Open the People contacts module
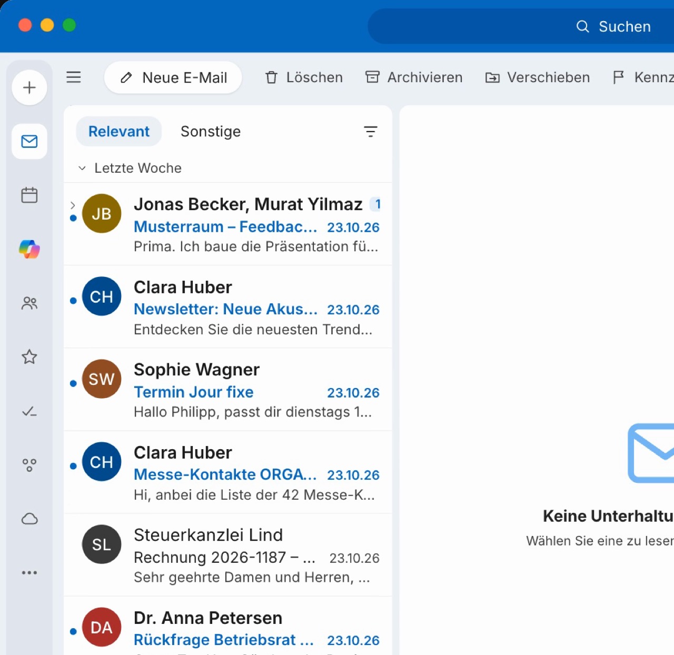 (29, 303)
